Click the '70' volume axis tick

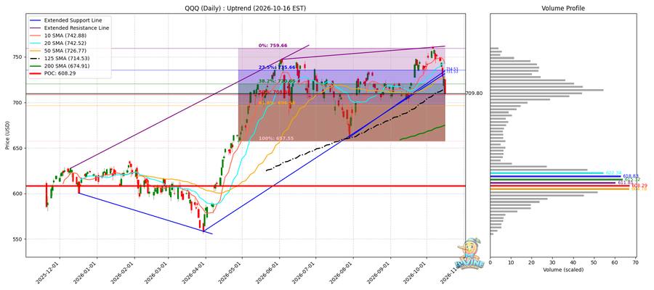635,262
